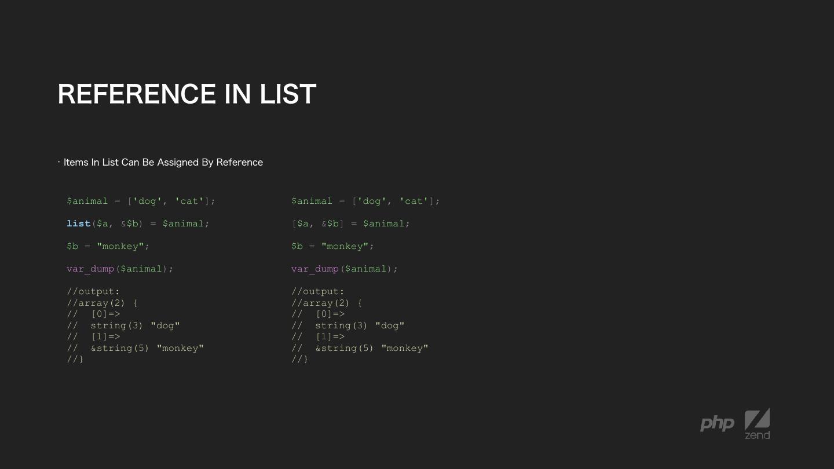Select the $b = "monkey"; line in right code block
This screenshot has width=834, height=469.
pyautogui.click(x=332, y=246)
